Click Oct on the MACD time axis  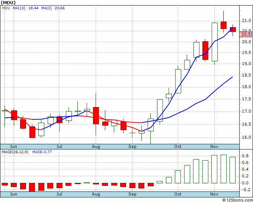tap(177, 194)
